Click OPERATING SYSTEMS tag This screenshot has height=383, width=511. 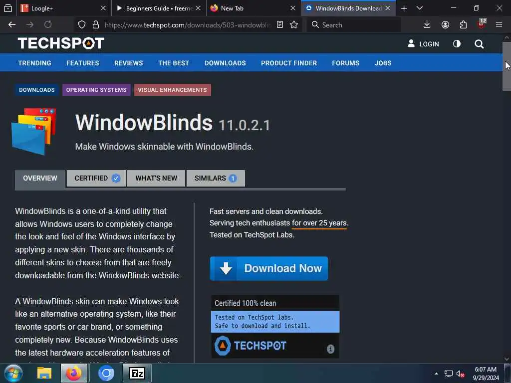coord(96,90)
